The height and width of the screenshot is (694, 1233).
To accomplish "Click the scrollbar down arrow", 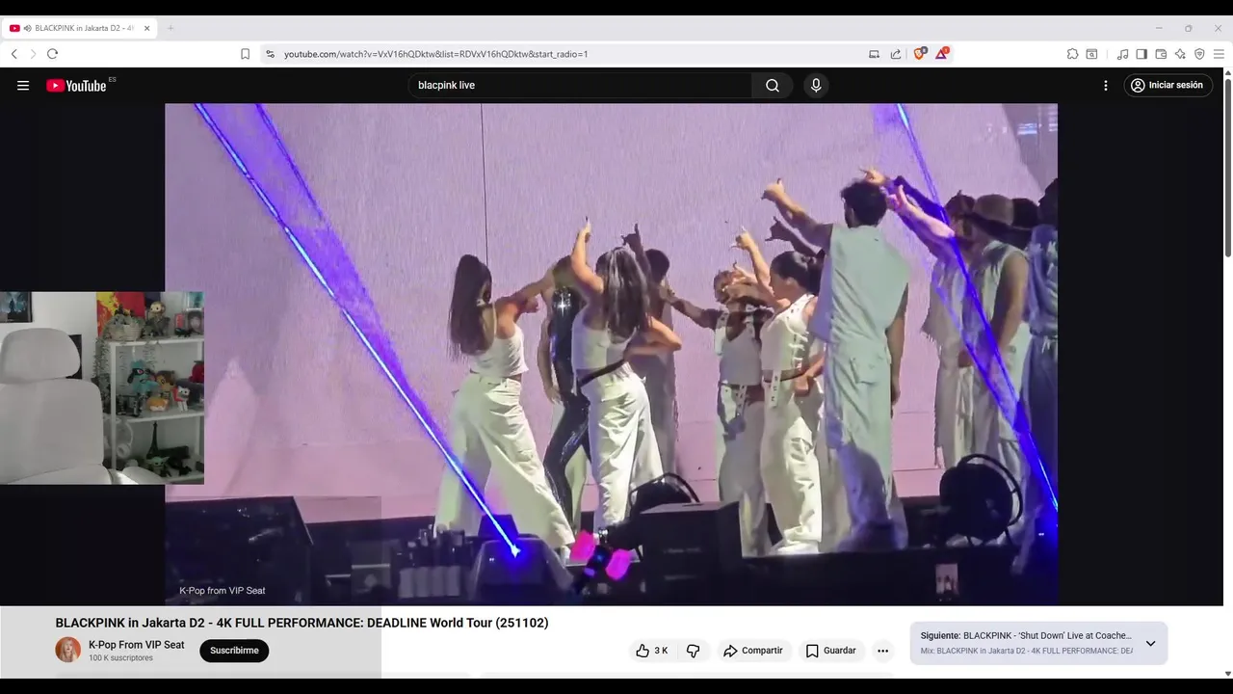I will [x=1227, y=673].
